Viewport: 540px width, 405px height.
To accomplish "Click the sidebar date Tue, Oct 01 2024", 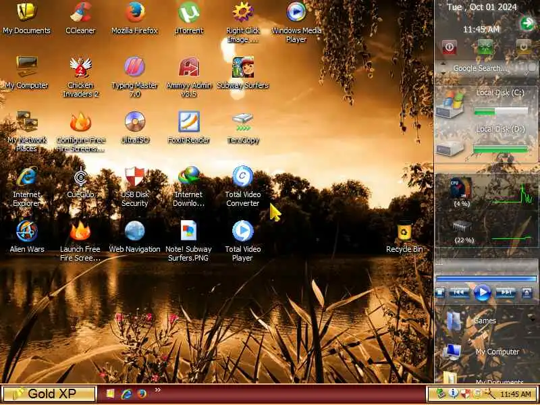I will coord(481,7).
